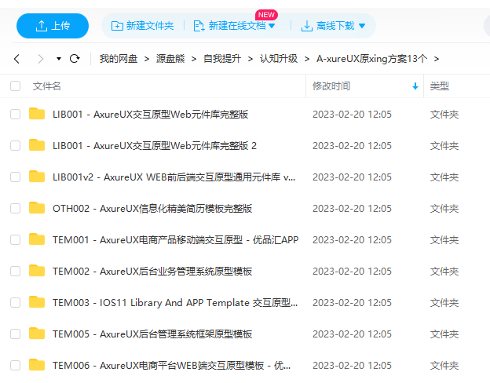This screenshot has width=490, height=383.
Task: Click the sort arrow in 修改时间 column
Action: [415, 86]
